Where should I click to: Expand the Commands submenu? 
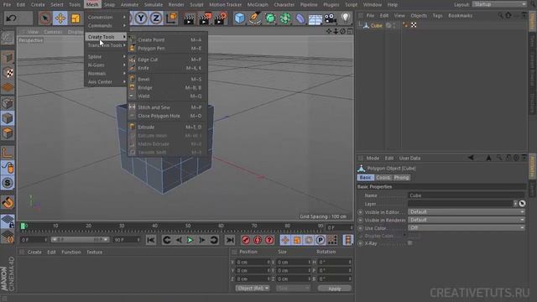(x=107, y=26)
